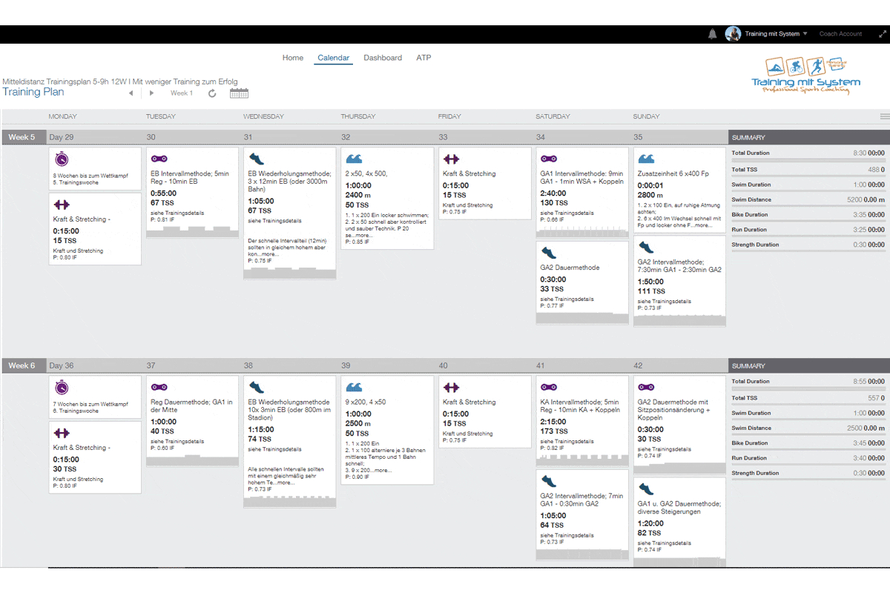Click the Coach Account link
This screenshot has width=890, height=593.
pyautogui.click(x=840, y=34)
